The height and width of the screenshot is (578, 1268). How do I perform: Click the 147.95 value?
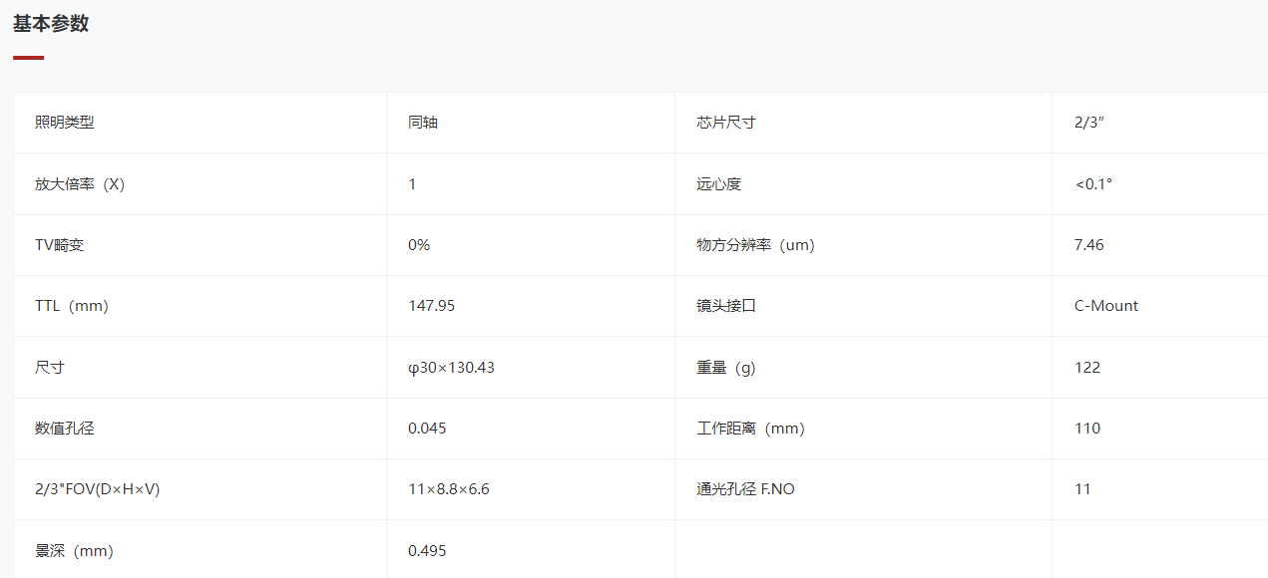432,306
